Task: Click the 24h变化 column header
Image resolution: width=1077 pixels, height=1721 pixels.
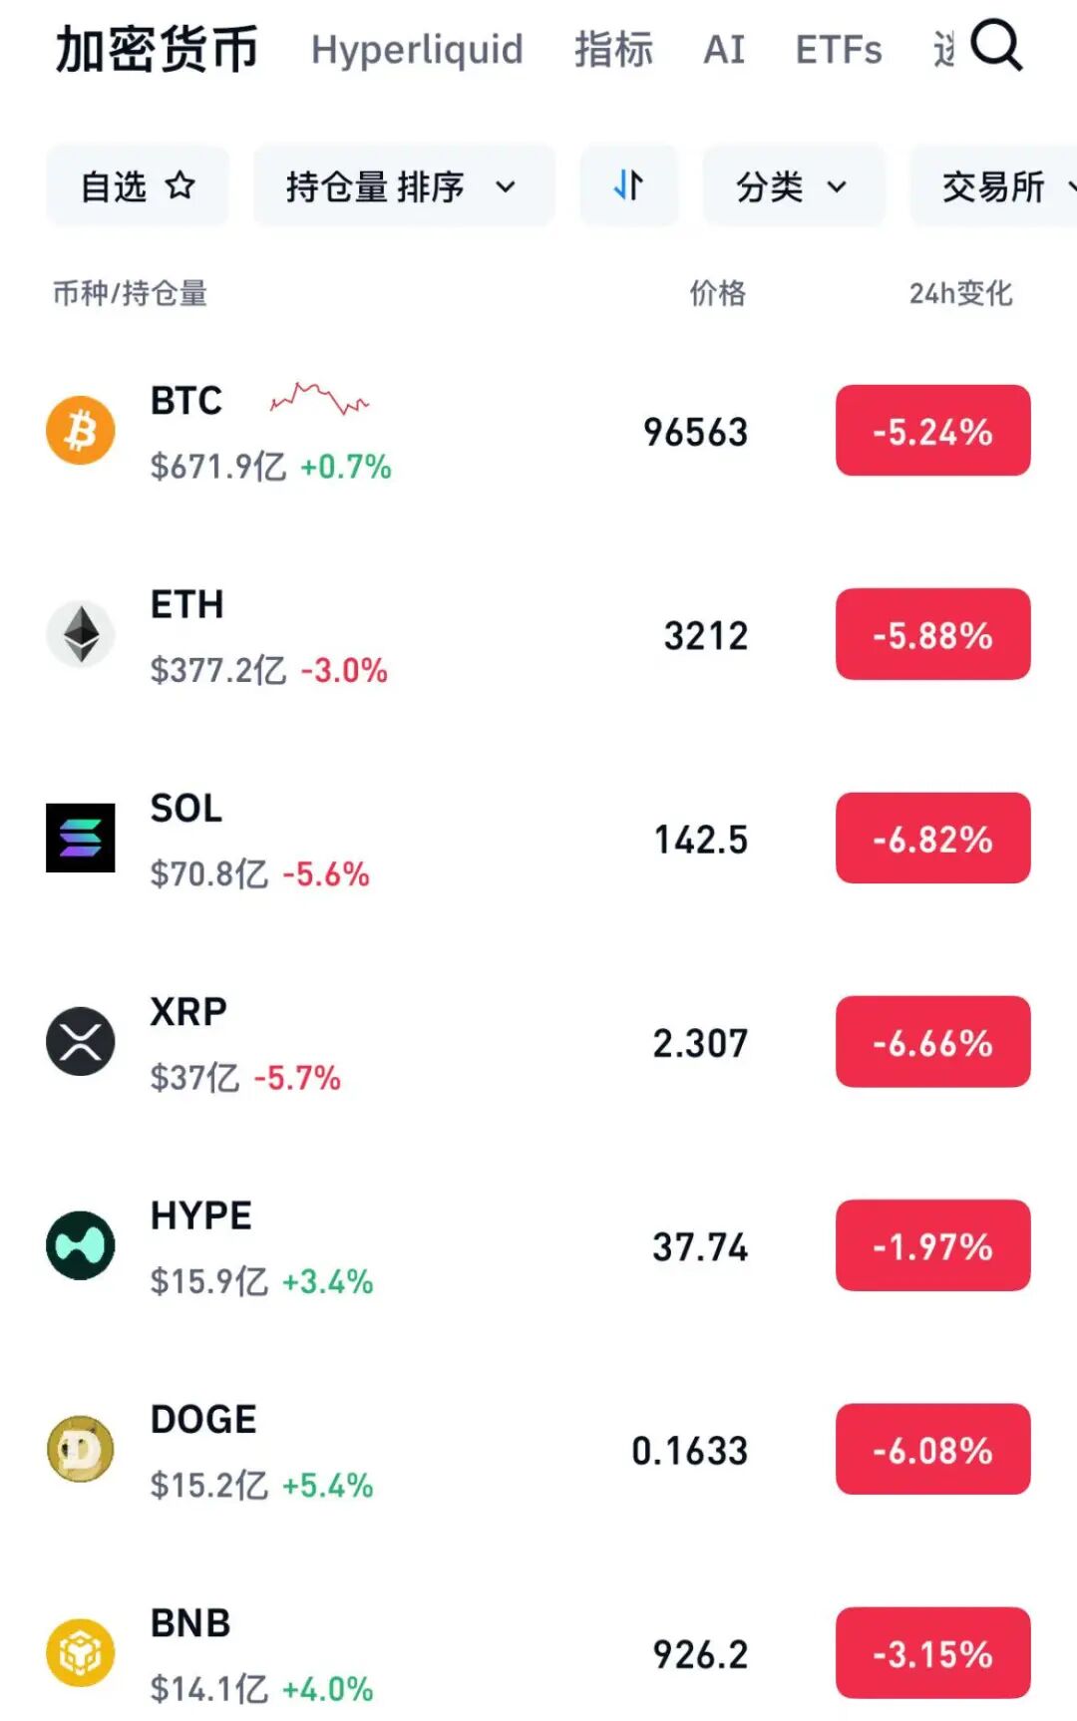Action: pos(960,293)
